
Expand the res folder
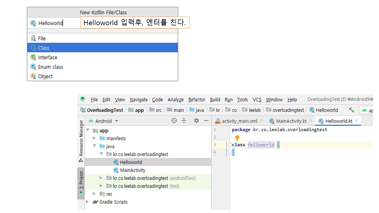point(94,194)
